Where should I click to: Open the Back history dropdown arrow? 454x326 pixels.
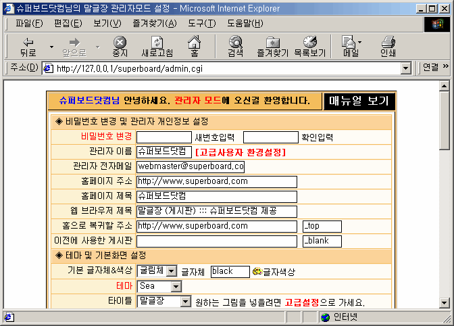tap(51, 47)
